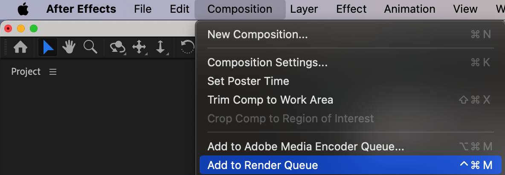505x175 pixels.
Task: Click the Home icon in the toolbar
Action: click(20, 47)
